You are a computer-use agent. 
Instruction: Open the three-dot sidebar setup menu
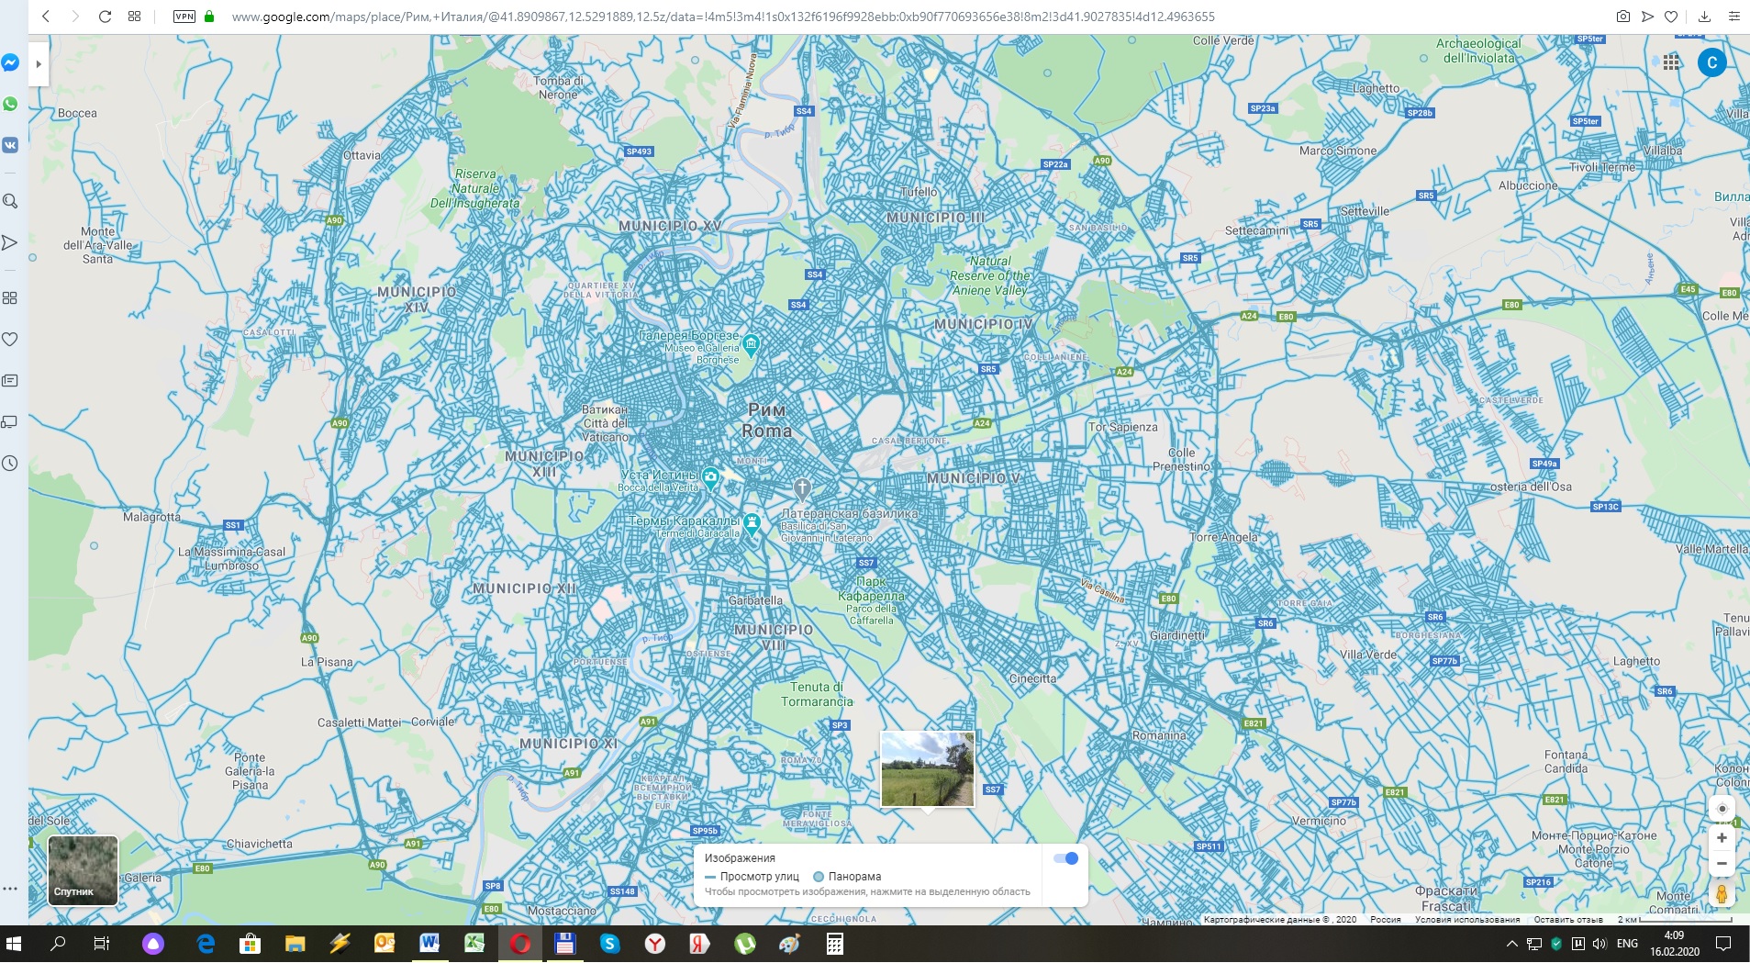(10, 889)
